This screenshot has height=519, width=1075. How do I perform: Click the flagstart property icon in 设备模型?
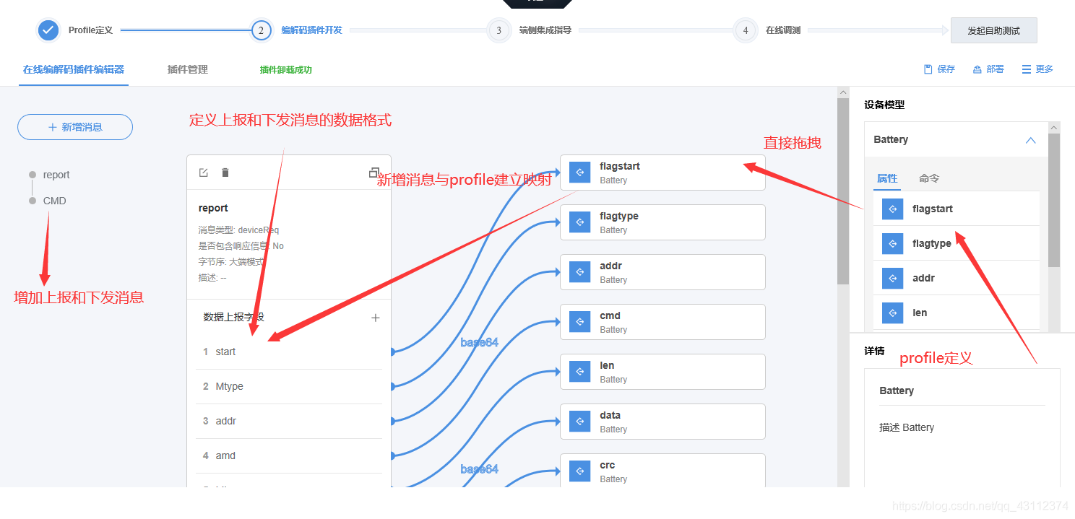[x=893, y=209]
